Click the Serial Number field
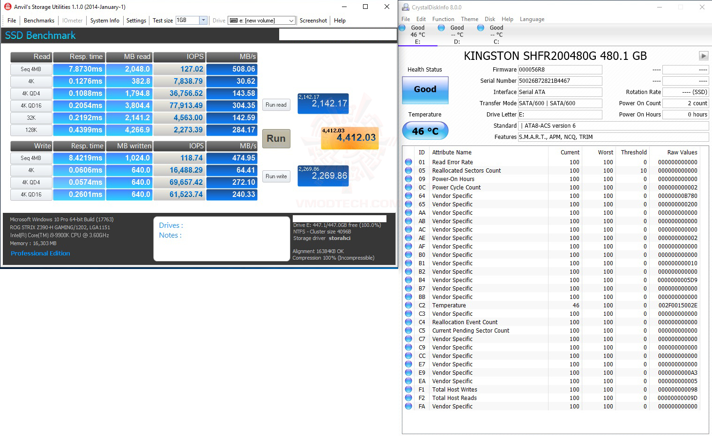The image size is (712, 436). point(560,81)
